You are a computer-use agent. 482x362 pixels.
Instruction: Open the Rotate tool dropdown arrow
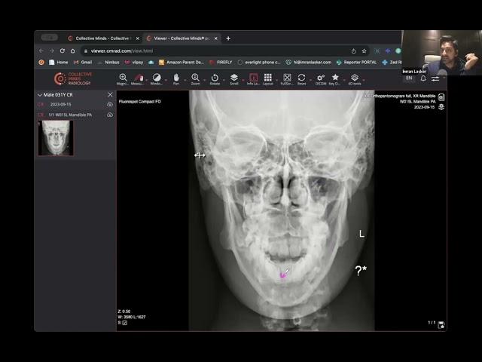point(224,80)
